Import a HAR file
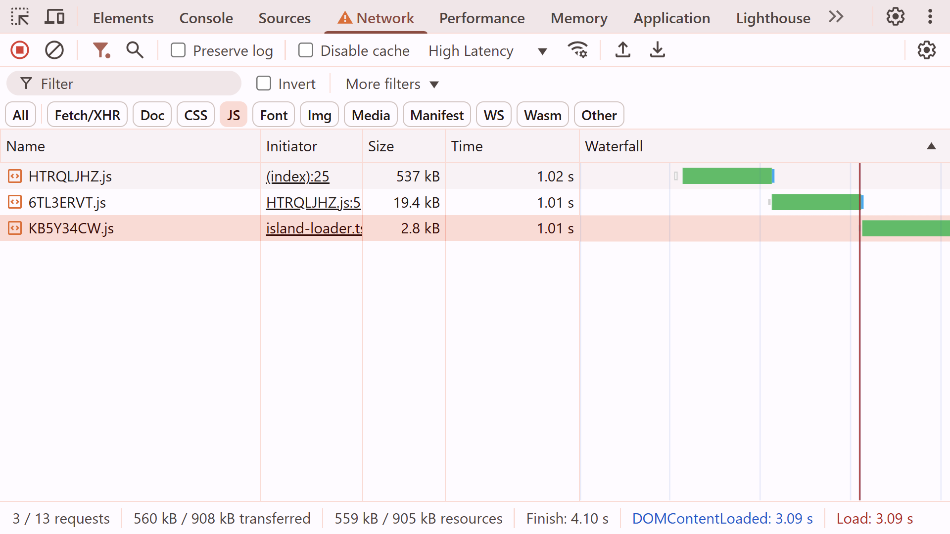 [622, 50]
